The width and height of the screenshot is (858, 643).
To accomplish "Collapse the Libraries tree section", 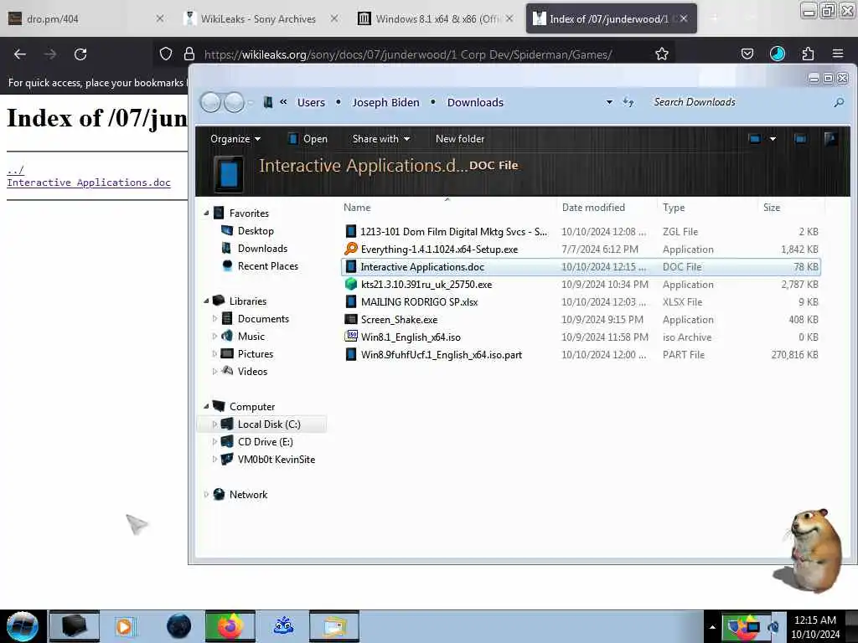I will point(206,301).
